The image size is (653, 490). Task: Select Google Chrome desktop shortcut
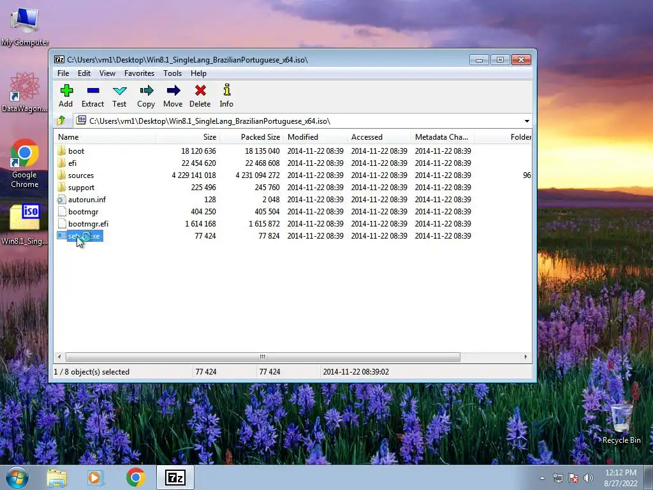click(x=25, y=163)
